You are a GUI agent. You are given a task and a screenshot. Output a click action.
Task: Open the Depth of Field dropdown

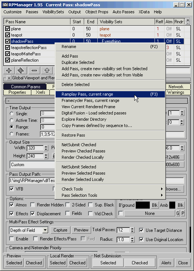(x=45, y=230)
